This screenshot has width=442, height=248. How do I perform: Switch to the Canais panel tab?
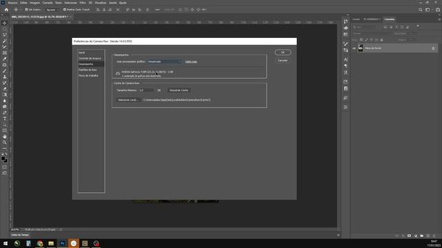click(356, 19)
